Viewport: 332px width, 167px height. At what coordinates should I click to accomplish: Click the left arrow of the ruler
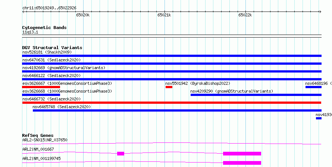tap(24, 12)
